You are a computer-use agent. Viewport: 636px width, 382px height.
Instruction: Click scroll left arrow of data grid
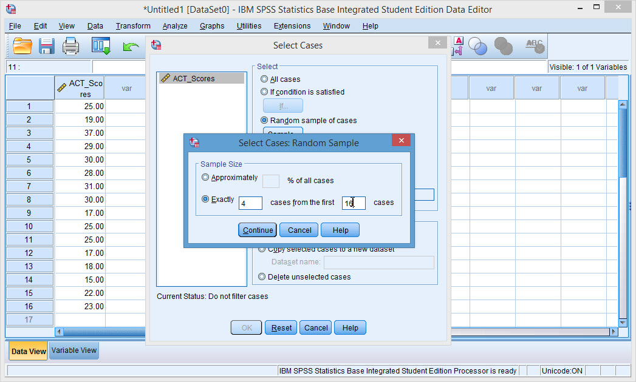59,332
